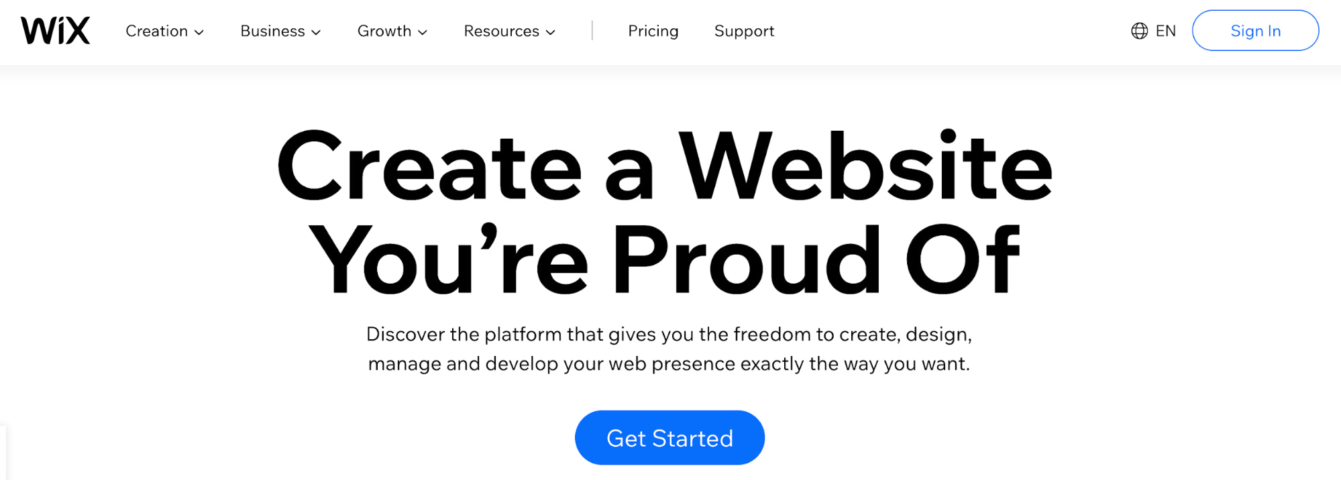Select the EN language label
Screen dimensions: 1341x480
(x=1166, y=31)
